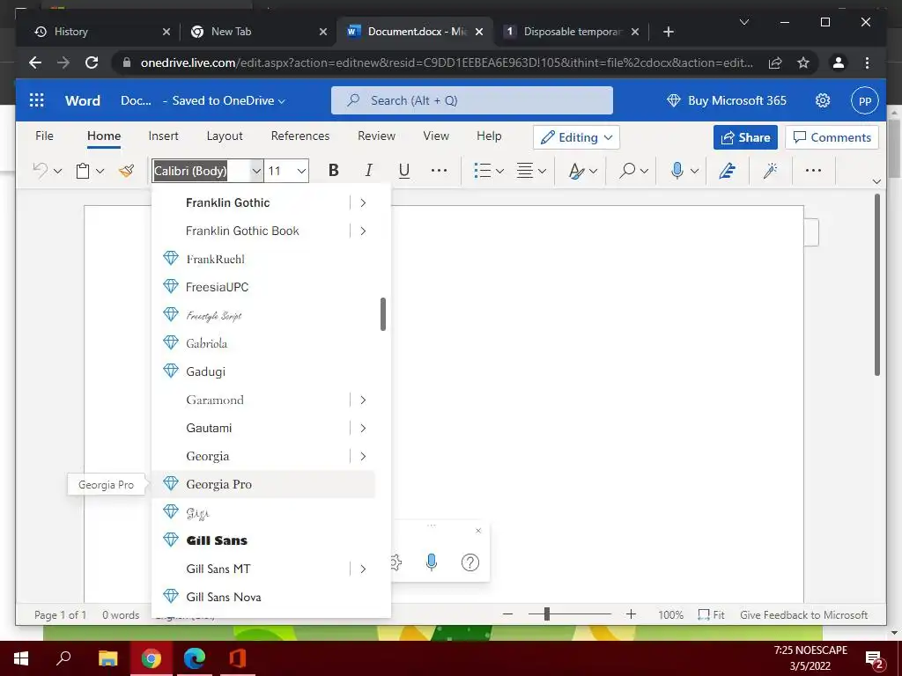Click the zoom slider handle
The image size is (902, 676).
pyautogui.click(x=547, y=614)
